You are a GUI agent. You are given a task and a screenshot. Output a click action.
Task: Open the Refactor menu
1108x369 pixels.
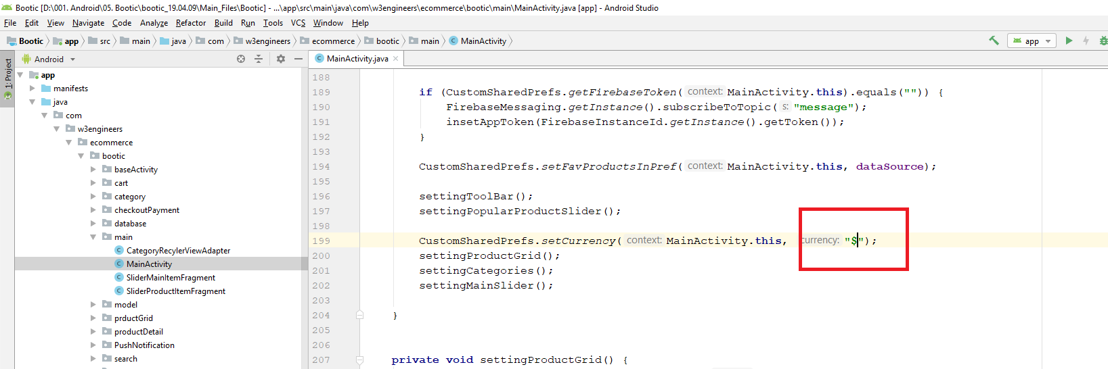point(191,23)
